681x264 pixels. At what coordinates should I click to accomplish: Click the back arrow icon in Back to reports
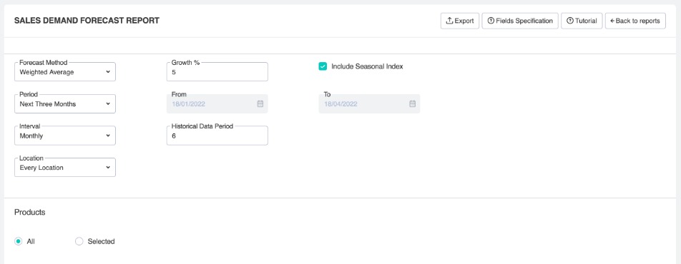tap(612, 21)
